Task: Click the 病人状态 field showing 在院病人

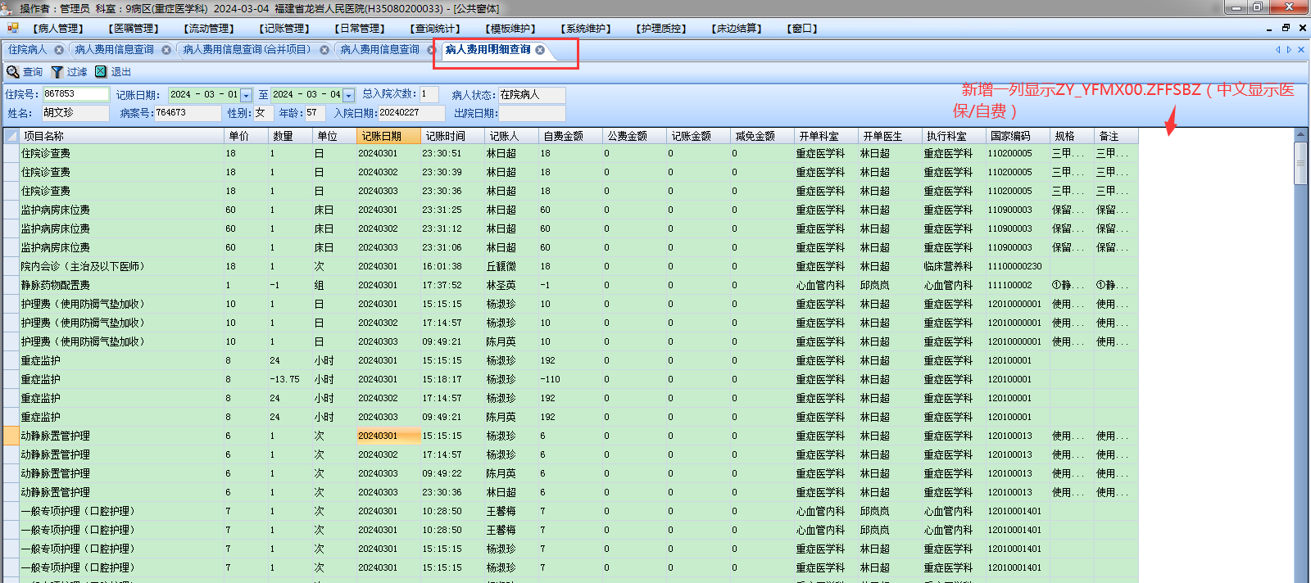Action: pyautogui.click(x=532, y=95)
